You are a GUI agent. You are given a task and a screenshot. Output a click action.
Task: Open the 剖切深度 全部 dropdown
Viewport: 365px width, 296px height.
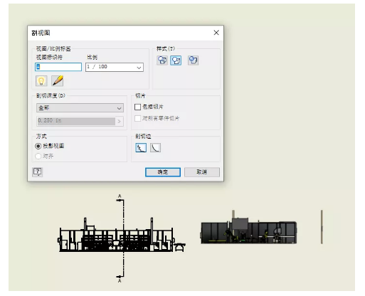coord(80,108)
